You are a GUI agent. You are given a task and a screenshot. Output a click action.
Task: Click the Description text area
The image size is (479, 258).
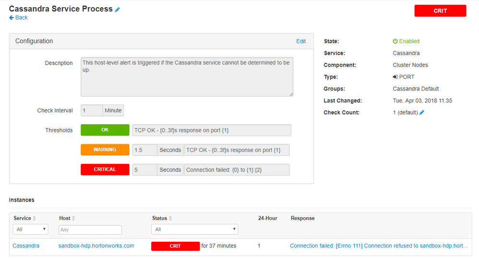coord(187,77)
